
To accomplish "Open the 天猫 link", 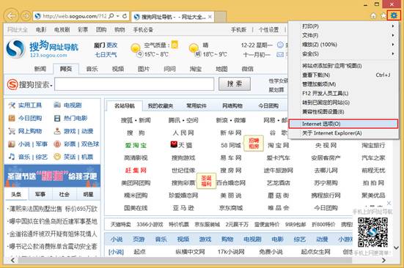I will (181, 145).
